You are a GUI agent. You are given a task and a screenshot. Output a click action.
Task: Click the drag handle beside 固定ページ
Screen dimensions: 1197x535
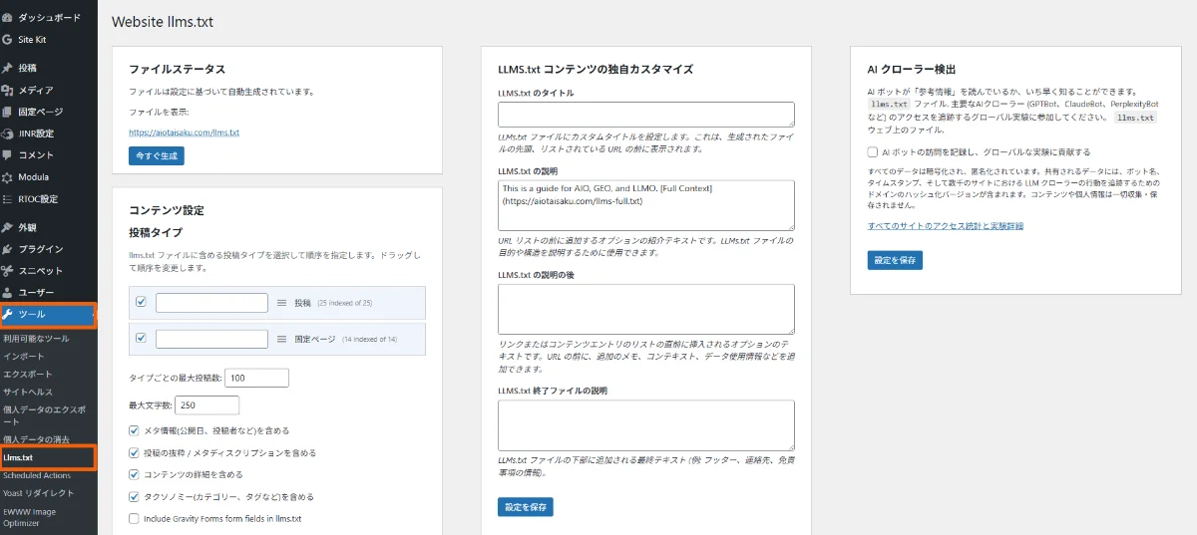(281, 339)
